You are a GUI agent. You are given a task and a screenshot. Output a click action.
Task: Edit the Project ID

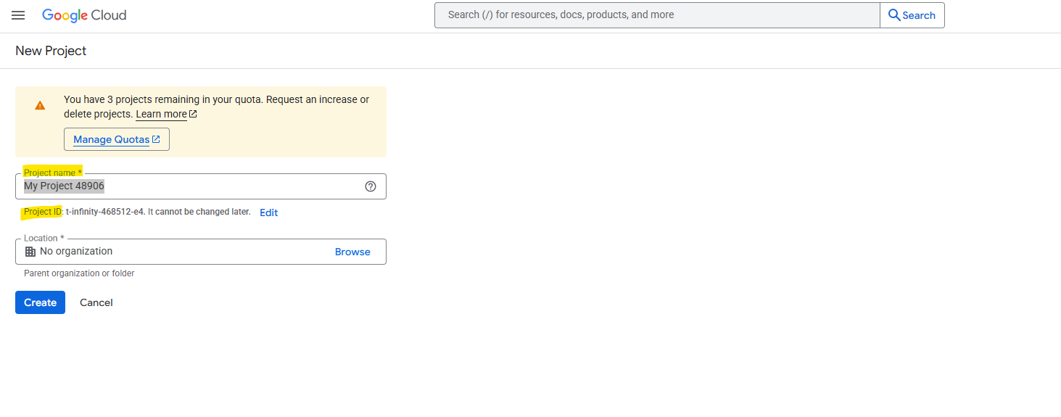[269, 212]
